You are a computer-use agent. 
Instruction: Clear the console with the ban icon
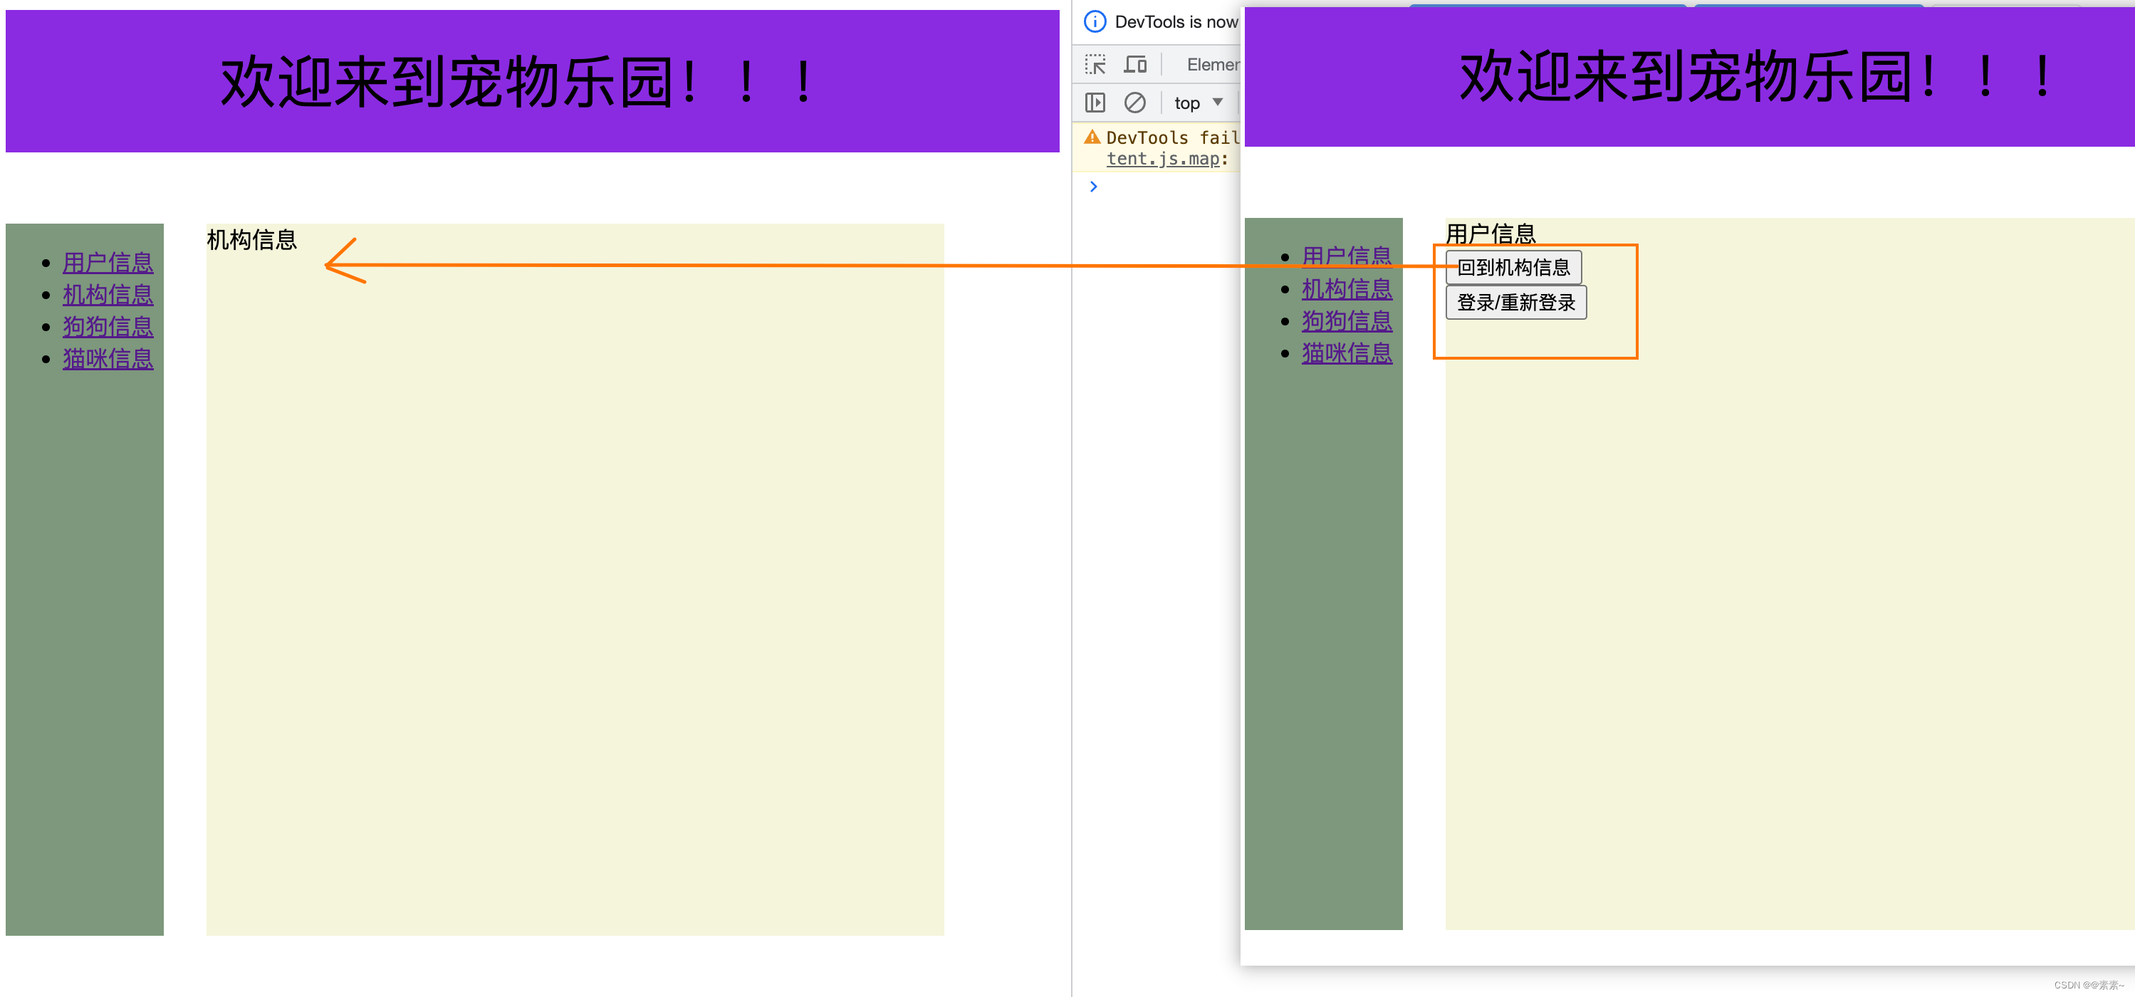pos(1135,103)
